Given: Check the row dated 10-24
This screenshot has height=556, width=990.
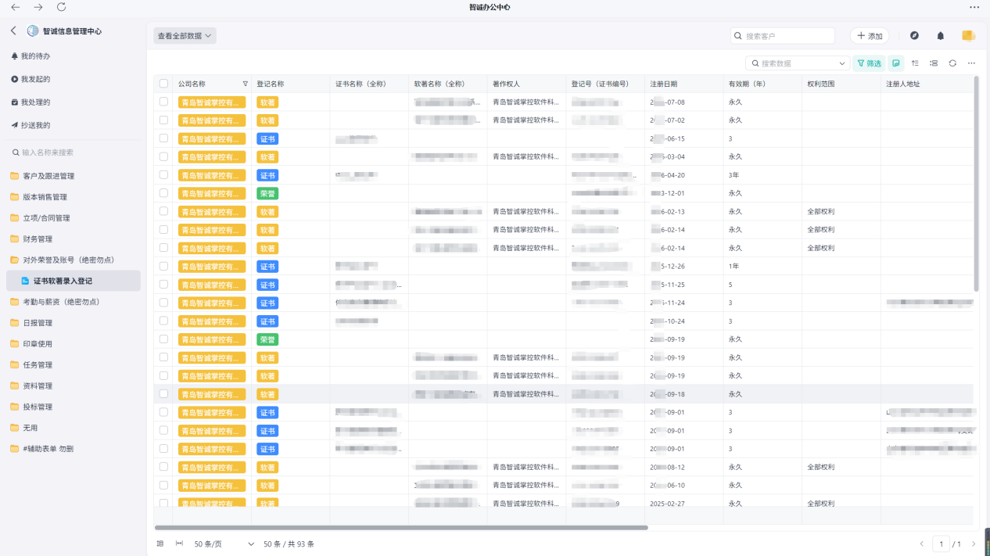Looking at the screenshot, I should point(163,321).
